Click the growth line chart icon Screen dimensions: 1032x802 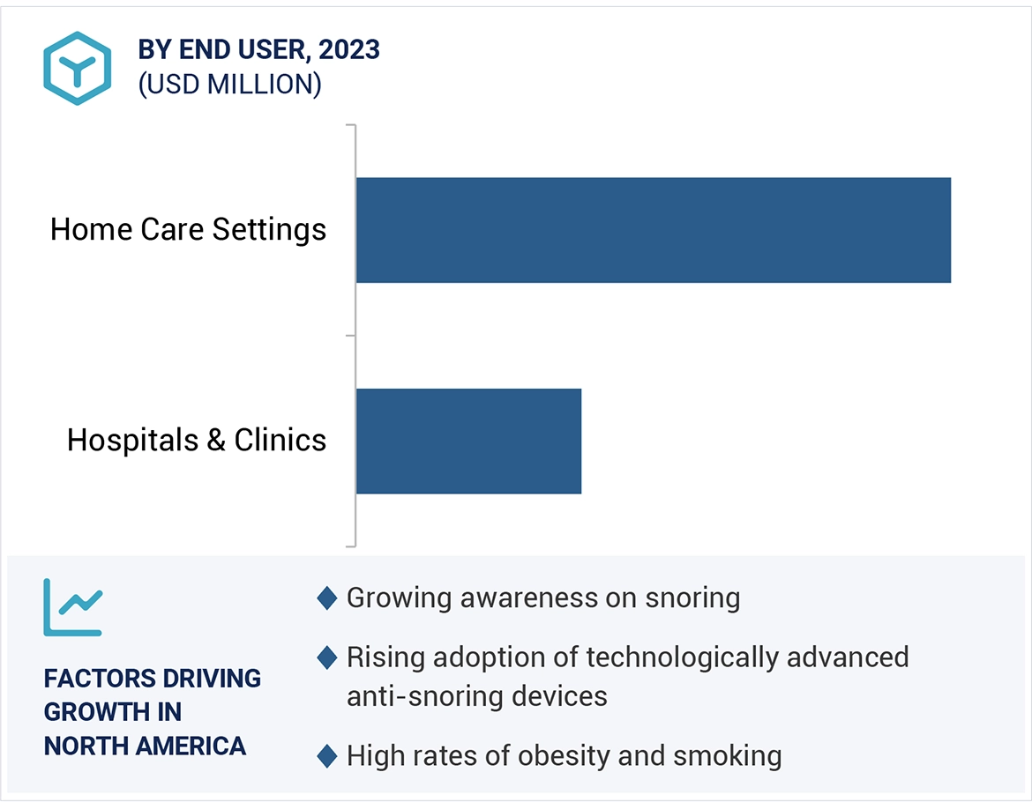click(73, 607)
